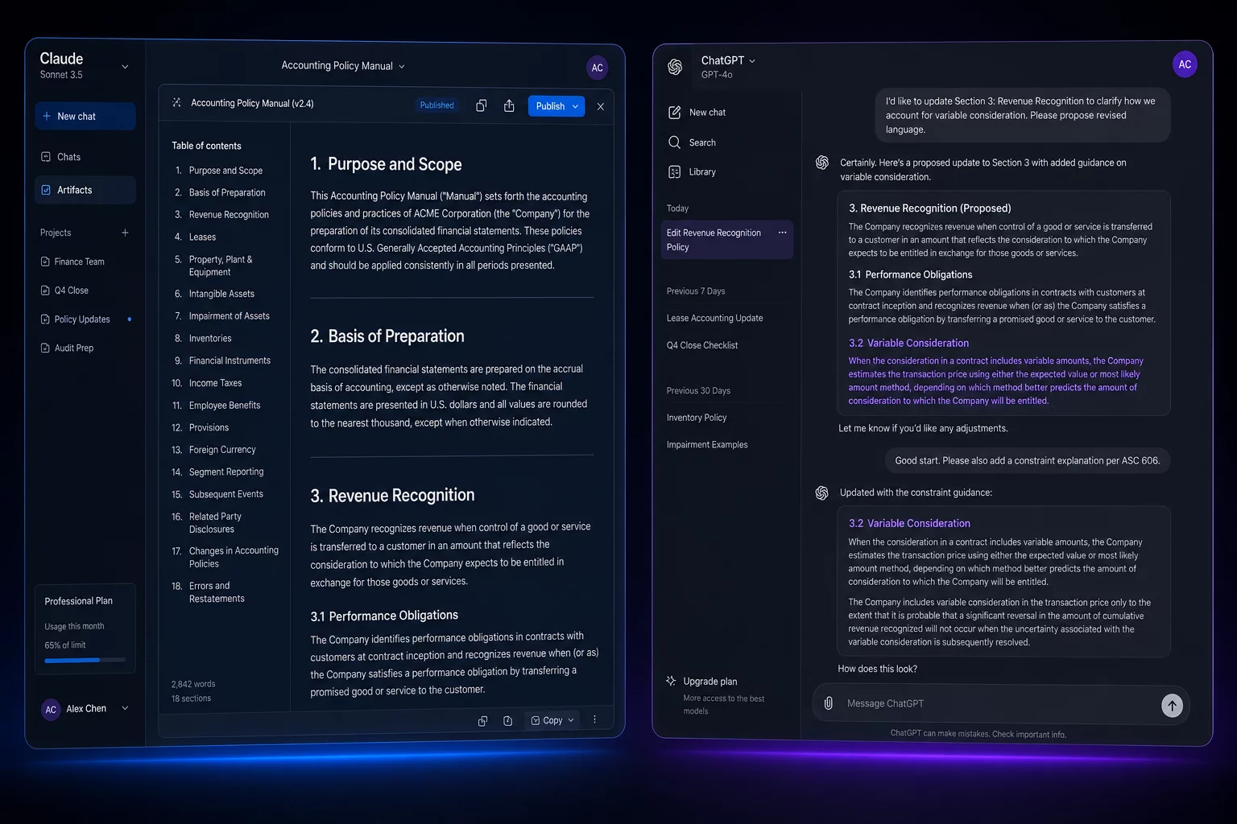Screen dimensions: 1237x824
Task: Click the New chat button in Claude
Action: click(x=85, y=116)
